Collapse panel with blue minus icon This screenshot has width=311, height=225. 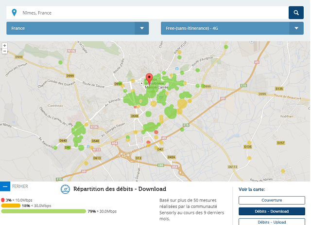5,187
